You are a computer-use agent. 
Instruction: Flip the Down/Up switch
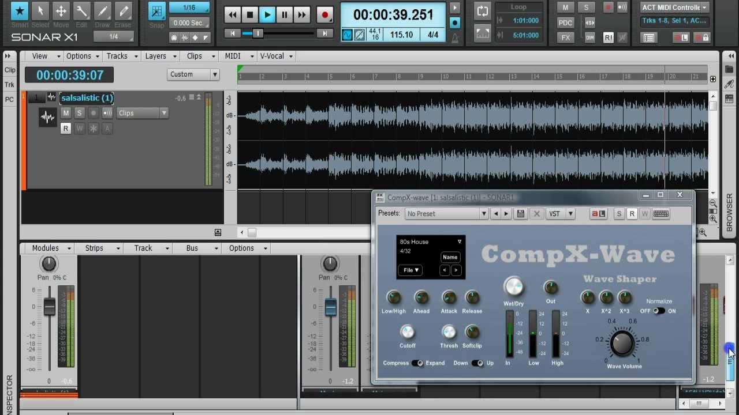(477, 363)
